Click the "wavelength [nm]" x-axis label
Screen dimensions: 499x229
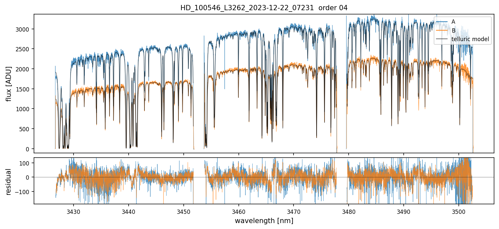click(x=264, y=221)
